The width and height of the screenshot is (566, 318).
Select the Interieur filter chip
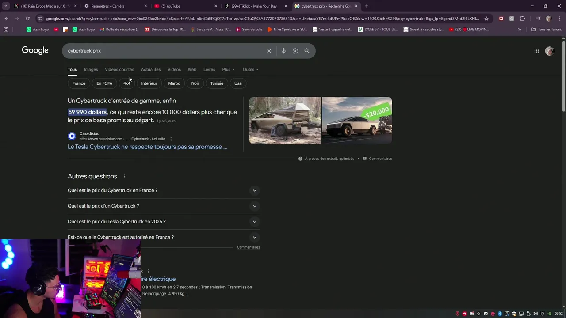coord(149,83)
